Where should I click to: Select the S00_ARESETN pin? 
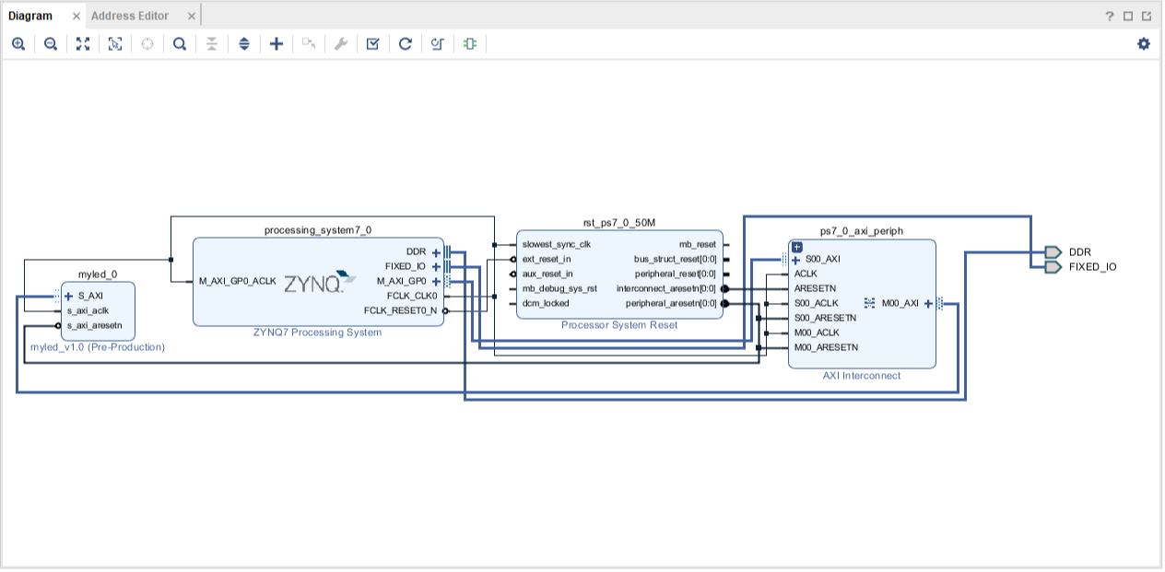[825, 319]
